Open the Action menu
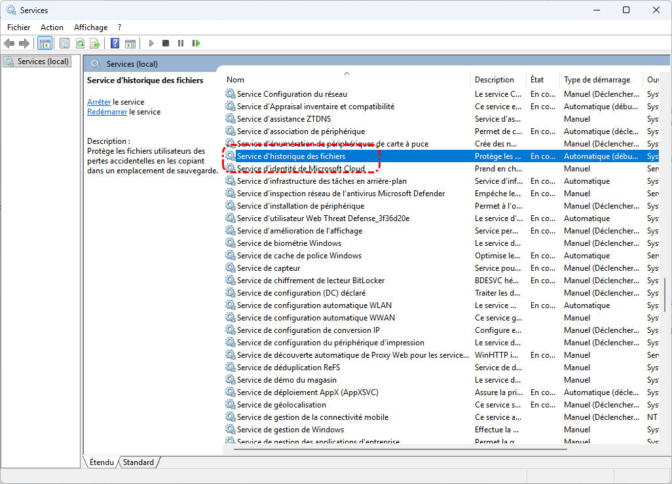Screen dimensions: 672x484 pyautogui.click(x=52, y=27)
